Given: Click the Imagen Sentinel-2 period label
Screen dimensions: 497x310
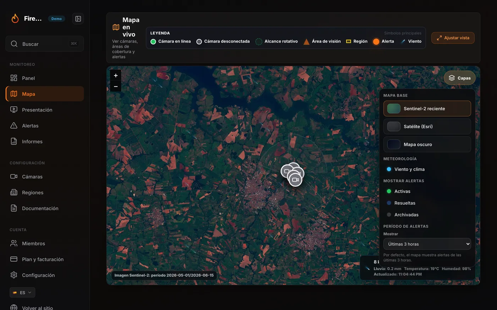Looking at the screenshot, I should tap(164, 275).
